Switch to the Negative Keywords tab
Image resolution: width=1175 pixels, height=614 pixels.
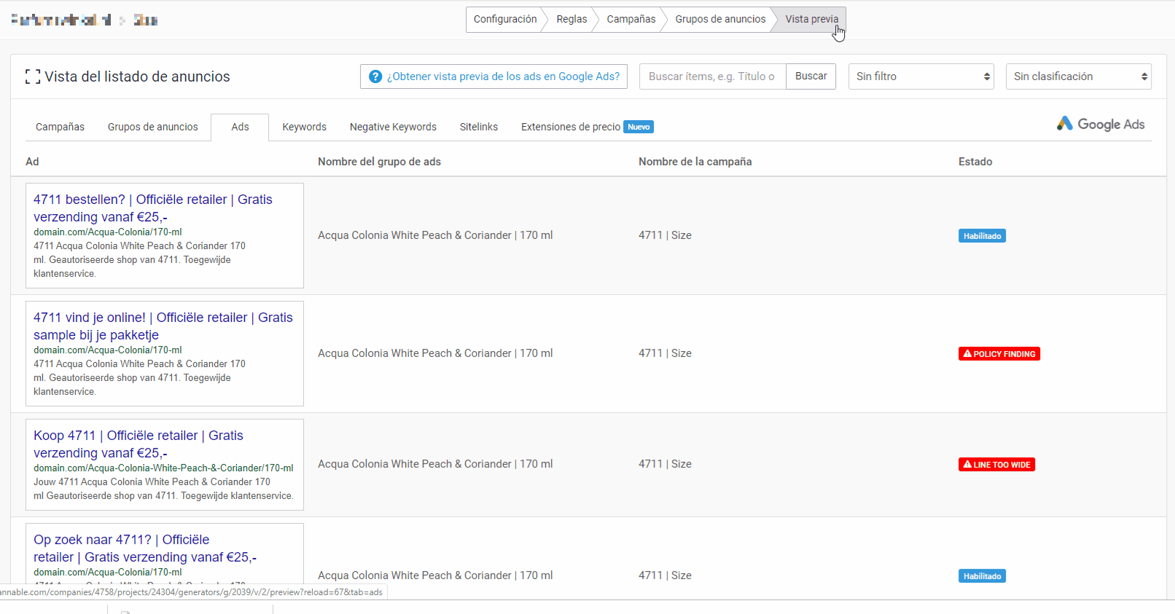393,127
